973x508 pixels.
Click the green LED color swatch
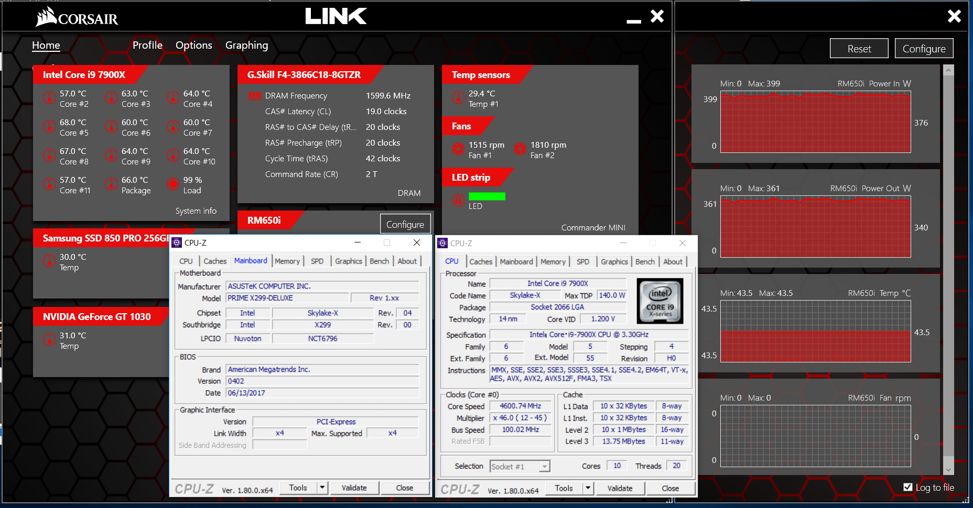487,196
